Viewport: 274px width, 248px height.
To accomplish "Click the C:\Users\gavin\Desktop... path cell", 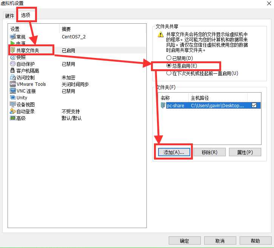I will pyautogui.click(x=217, y=105).
